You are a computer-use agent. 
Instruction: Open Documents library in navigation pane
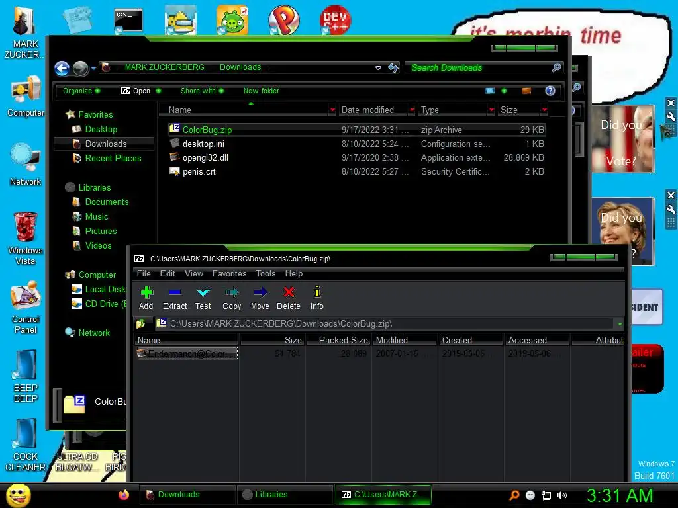coord(107,202)
